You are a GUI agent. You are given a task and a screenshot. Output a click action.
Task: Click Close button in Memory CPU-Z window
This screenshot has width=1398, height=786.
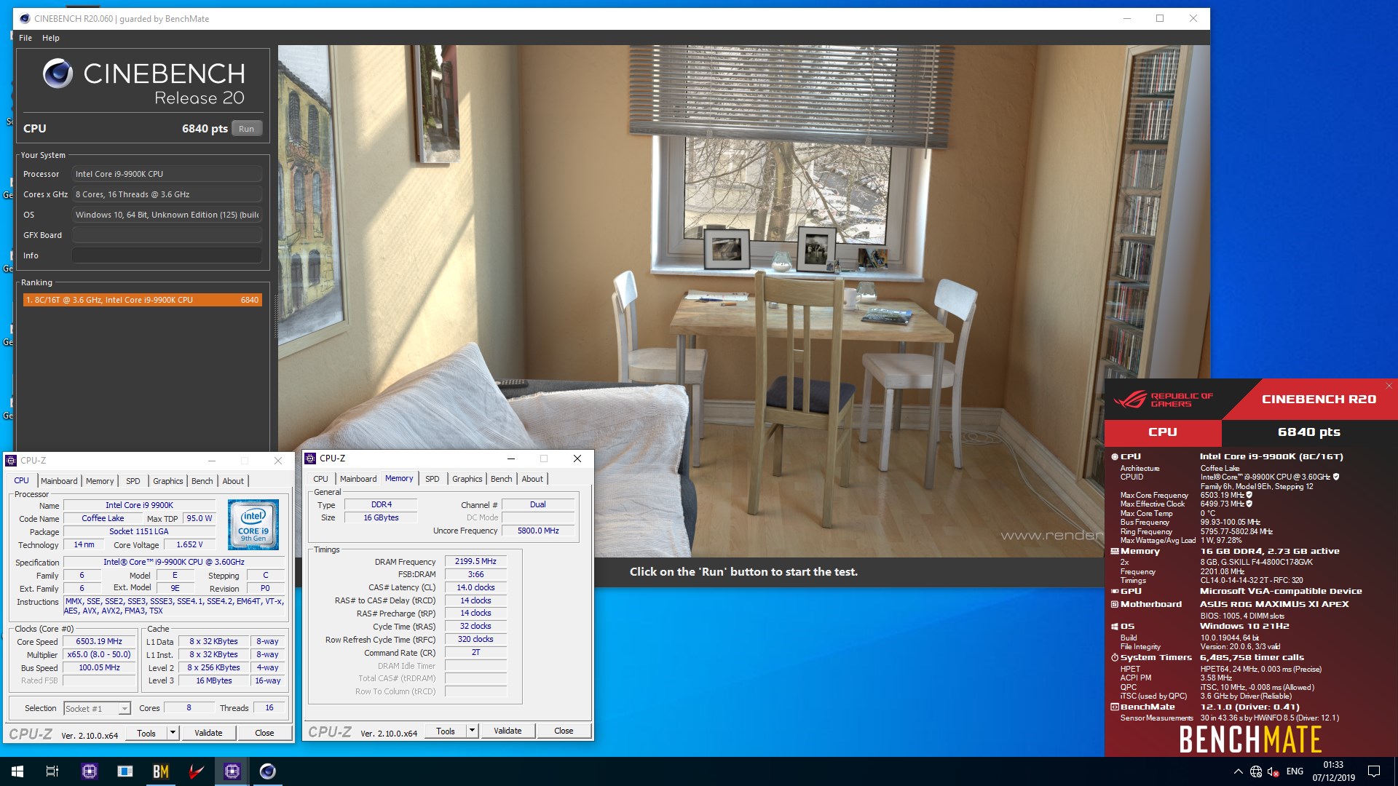(564, 731)
